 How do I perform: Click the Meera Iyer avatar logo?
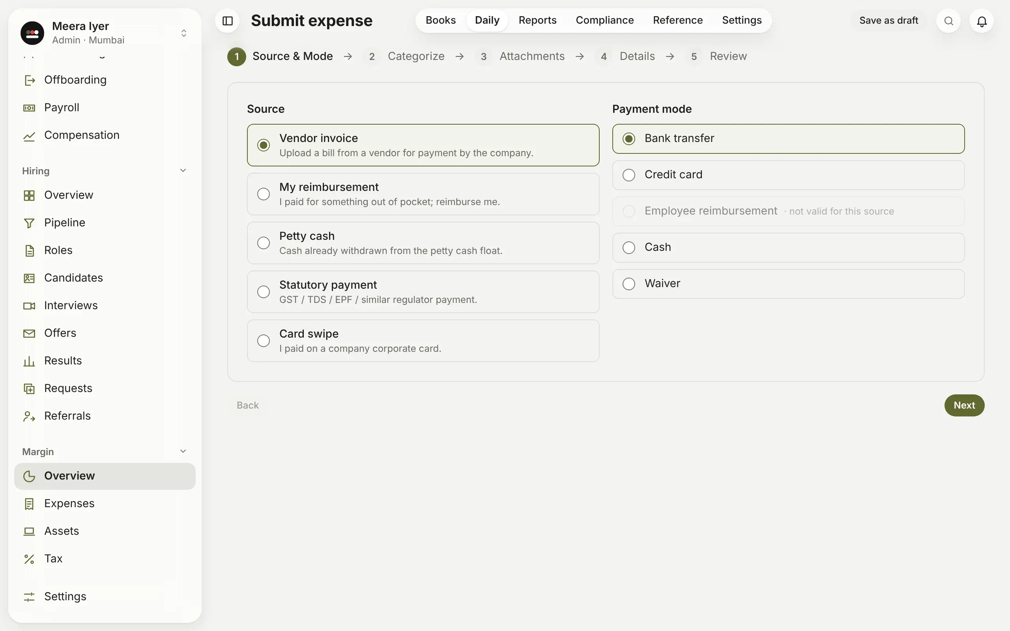(33, 33)
